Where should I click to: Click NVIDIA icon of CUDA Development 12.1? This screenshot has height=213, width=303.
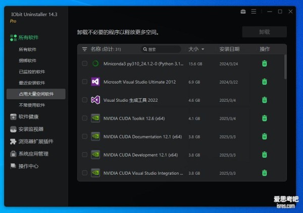click(95, 155)
